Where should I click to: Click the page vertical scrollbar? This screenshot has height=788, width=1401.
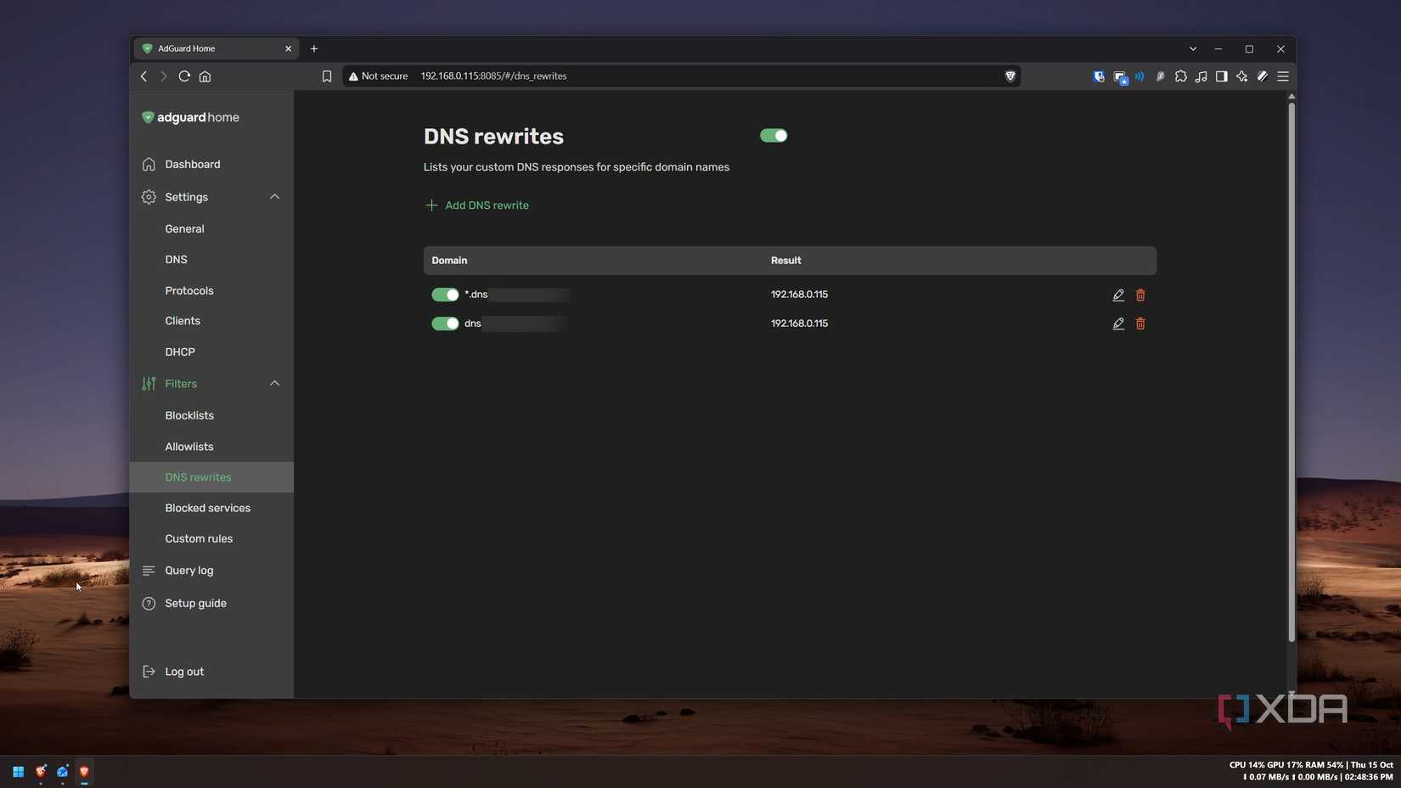tap(1291, 371)
